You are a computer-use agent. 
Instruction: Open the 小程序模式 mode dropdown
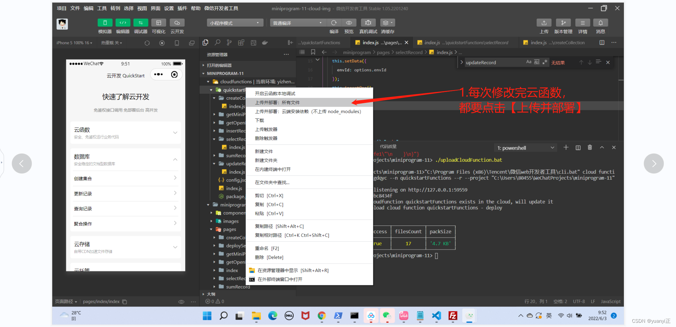click(235, 23)
